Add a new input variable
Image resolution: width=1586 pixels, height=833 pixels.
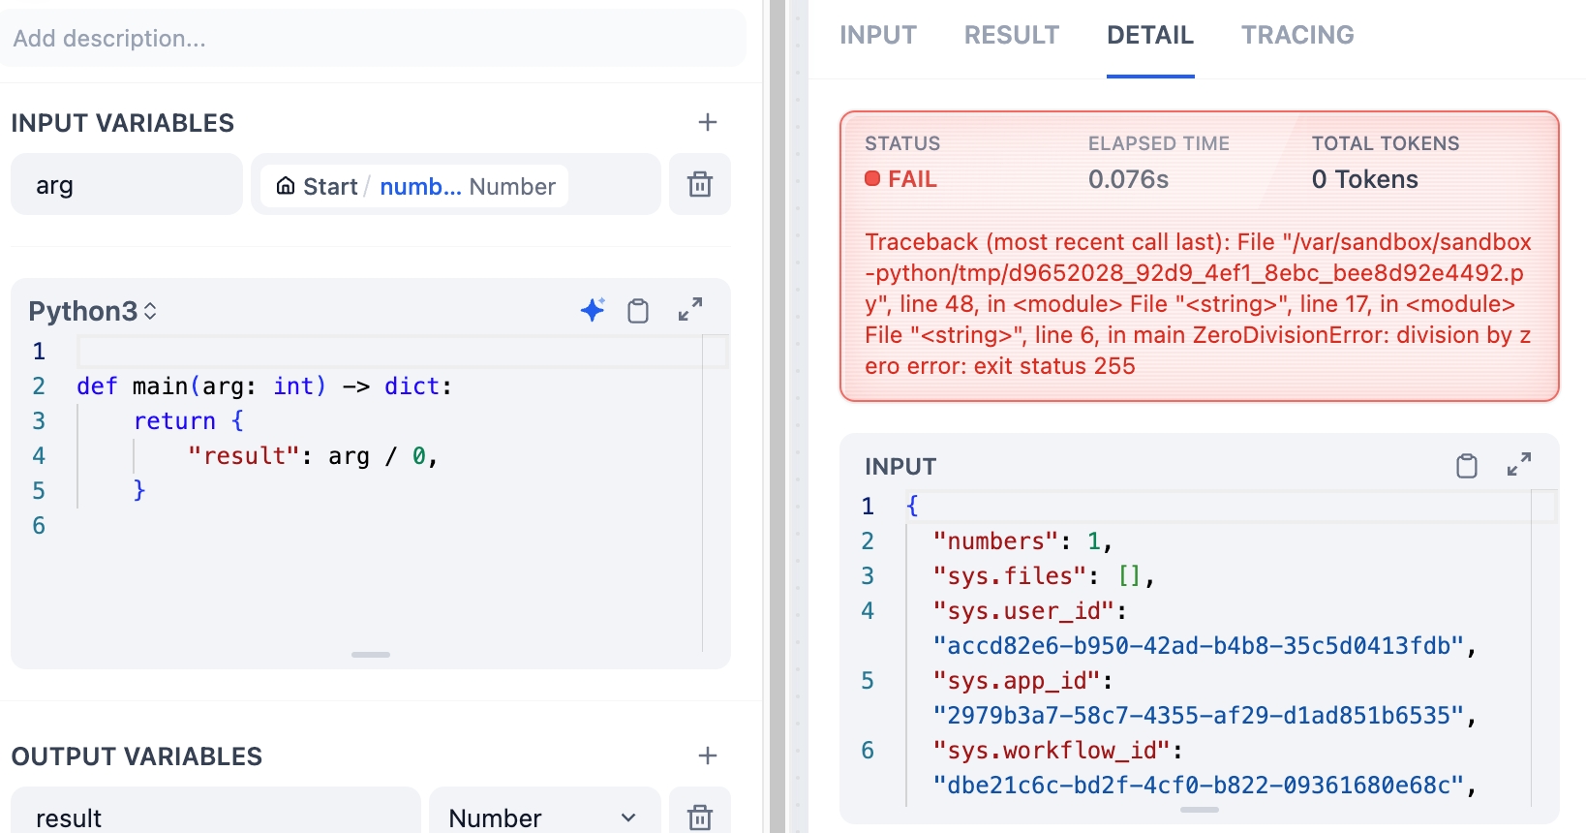(x=708, y=122)
